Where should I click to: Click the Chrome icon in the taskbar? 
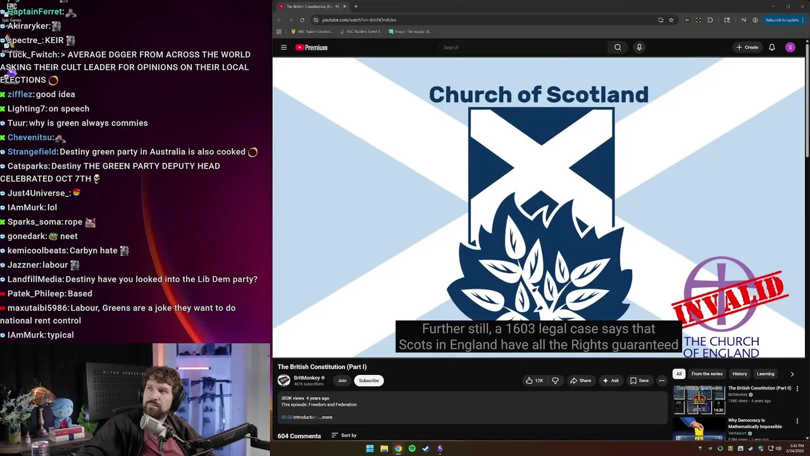click(x=398, y=448)
